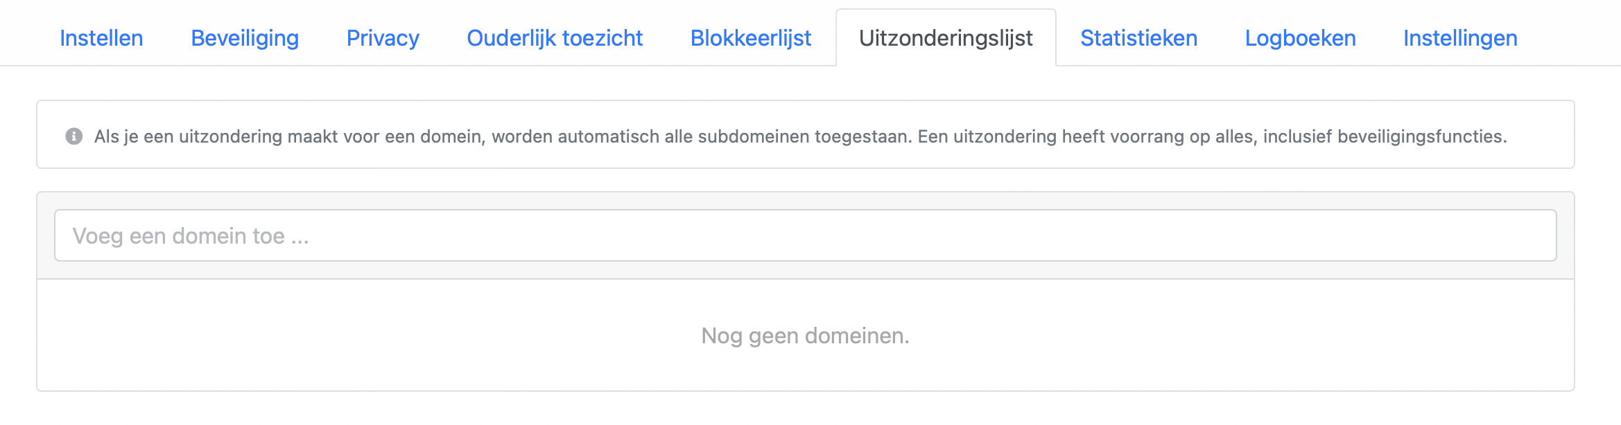Show the Logboeken tab

(x=1300, y=38)
